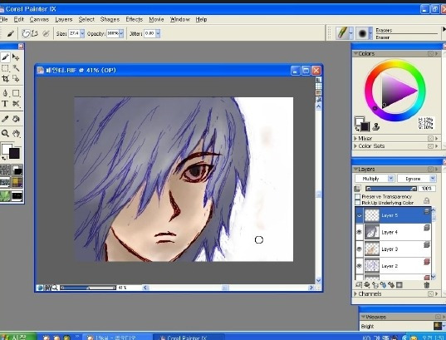Screen dimensions: 446x340
Task: Open the Layers menu
Action: [64, 19]
